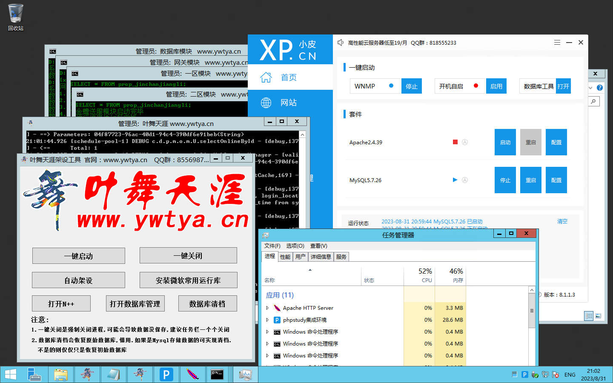Switch to 用户 tab in Task Manager
Image resolution: width=613 pixels, height=383 pixels.
(300, 257)
